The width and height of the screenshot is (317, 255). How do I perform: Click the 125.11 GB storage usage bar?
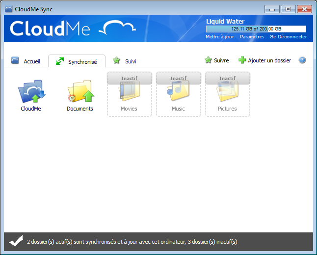(256, 29)
